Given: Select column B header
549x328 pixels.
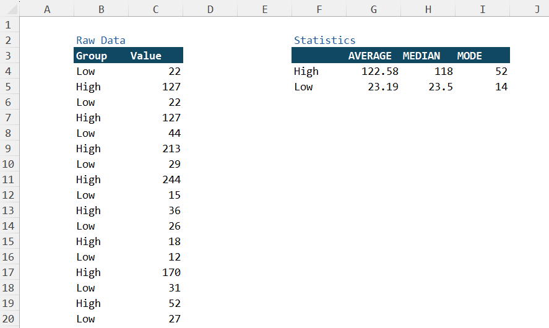Looking at the screenshot, I should (101, 9).
